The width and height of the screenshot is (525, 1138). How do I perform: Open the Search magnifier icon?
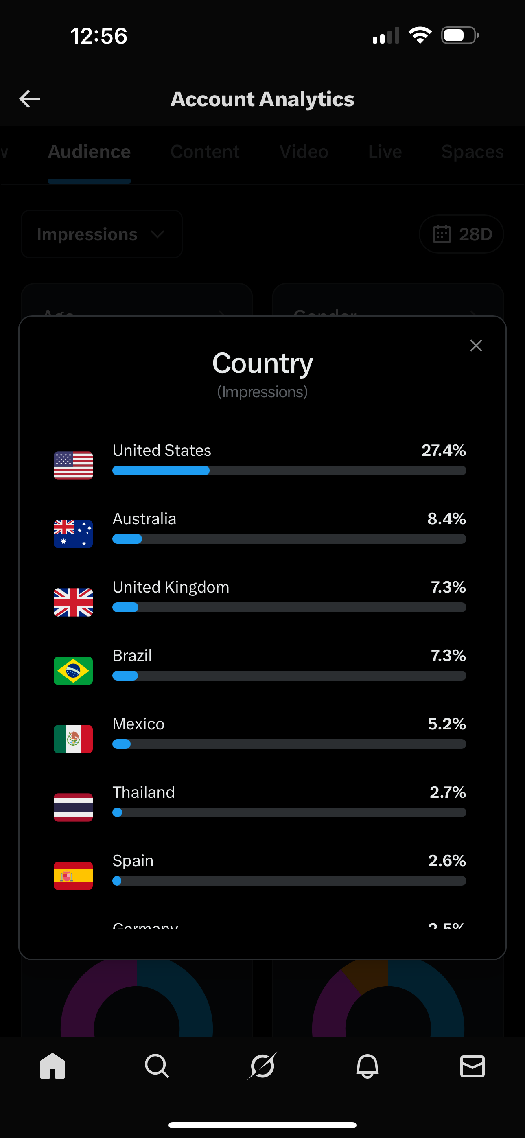157,1066
